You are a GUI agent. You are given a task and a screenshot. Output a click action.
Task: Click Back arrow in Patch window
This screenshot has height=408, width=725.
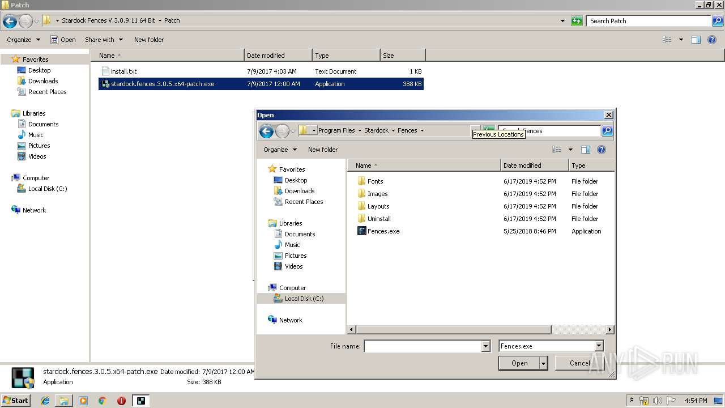click(10, 22)
